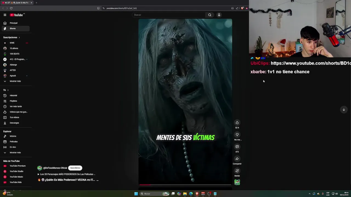Screen dimensions: 351x197
Task: Open the Principal home item in the sidebar
Action: point(15,23)
